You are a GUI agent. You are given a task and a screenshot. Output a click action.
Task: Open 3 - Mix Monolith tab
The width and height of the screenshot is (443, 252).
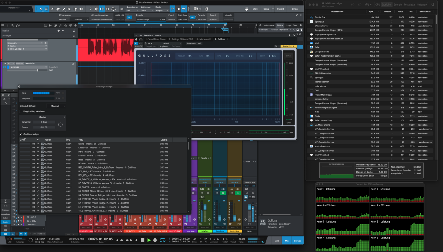204,39
